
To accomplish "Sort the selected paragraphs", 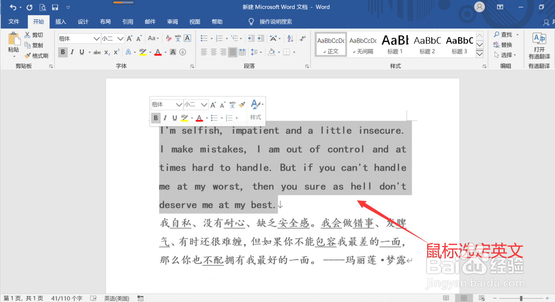I will 290,38.
